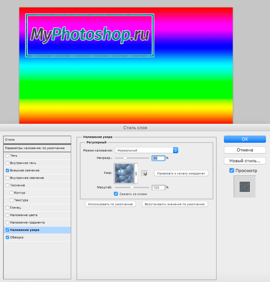This screenshot has width=270, height=282.
Task: Open the Режим наложения blend mode dropdown
Action: pos(146,150)
